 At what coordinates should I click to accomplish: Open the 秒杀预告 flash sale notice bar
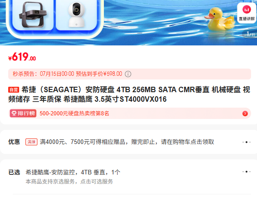tap(130, 74)
